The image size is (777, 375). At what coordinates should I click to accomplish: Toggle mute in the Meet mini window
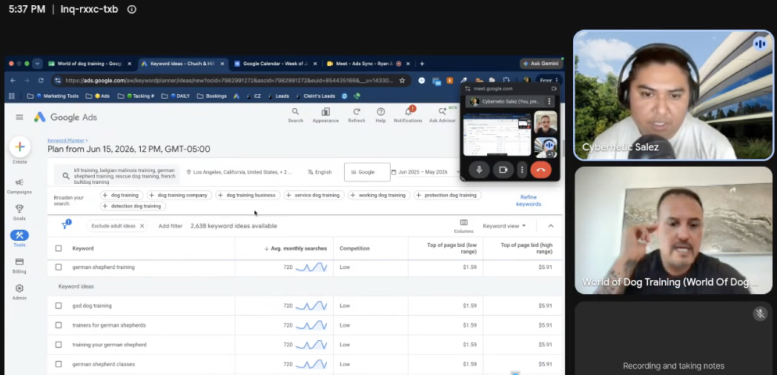point(479,170)
